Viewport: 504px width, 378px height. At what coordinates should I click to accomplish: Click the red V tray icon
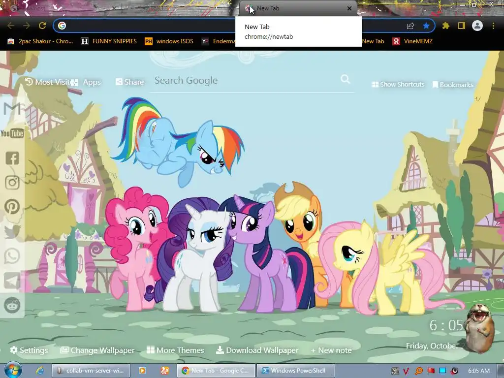pyautogui.click(x=406, y=371)
